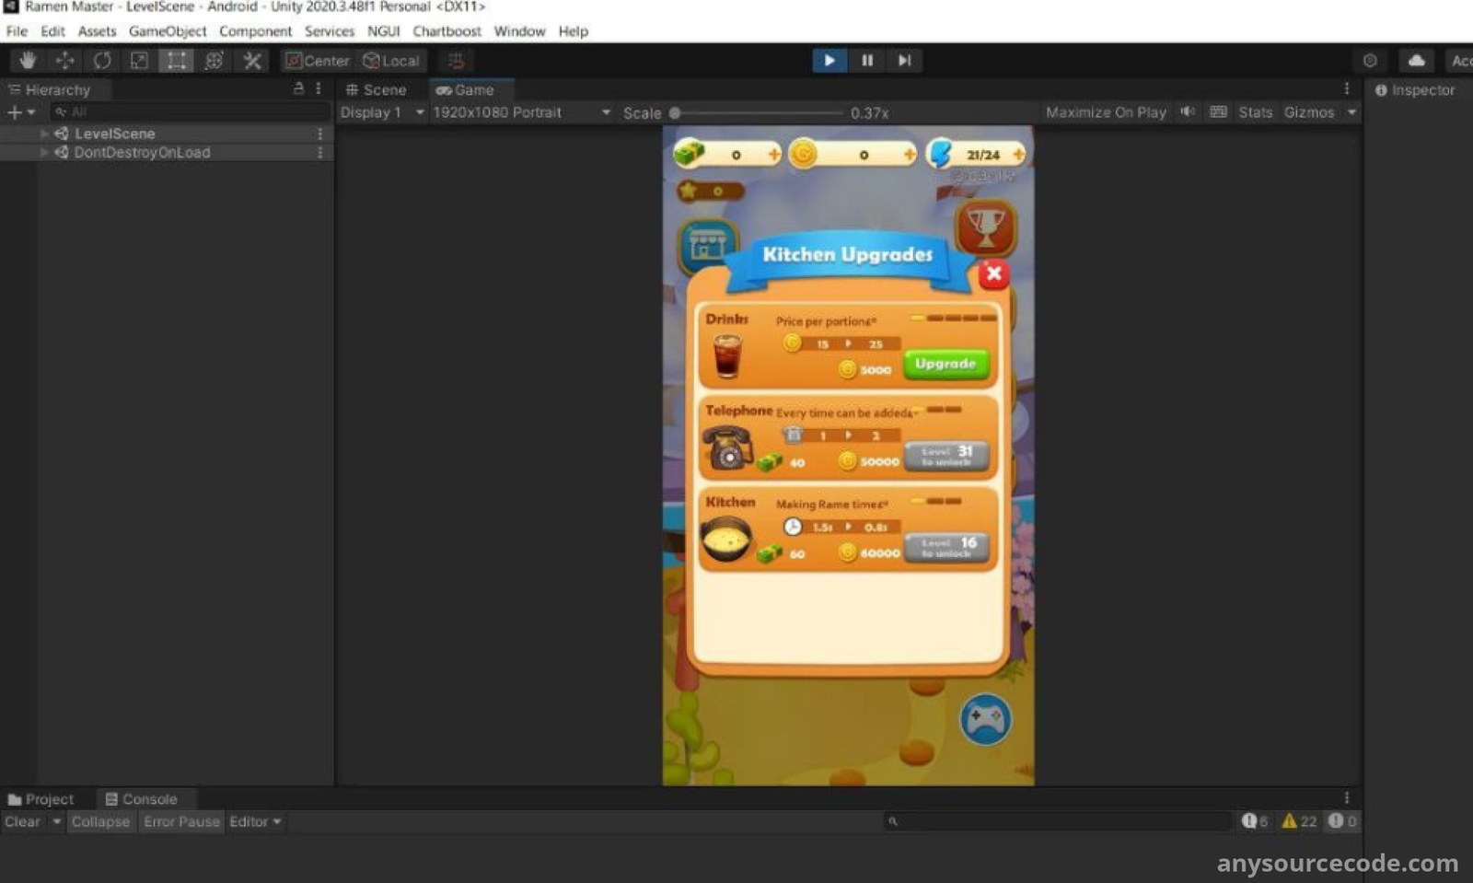Open the 1920x1080 Portrait resolution dropdown
Image resolution: width=1473 pixels, height=883 pixels.
click(x=521, y=112)
